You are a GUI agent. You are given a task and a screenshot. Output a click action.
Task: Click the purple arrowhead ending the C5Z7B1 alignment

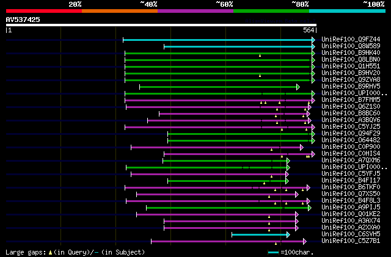[305, 241]
